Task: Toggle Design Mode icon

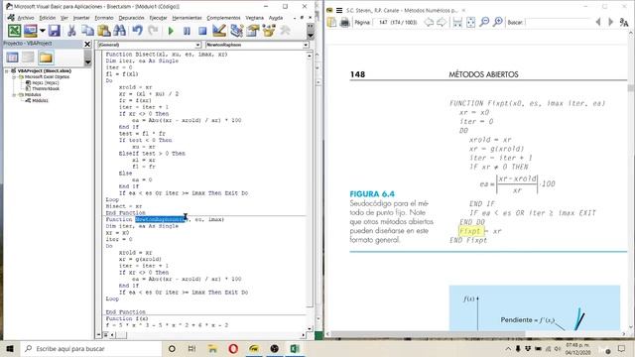Action: 219,31
